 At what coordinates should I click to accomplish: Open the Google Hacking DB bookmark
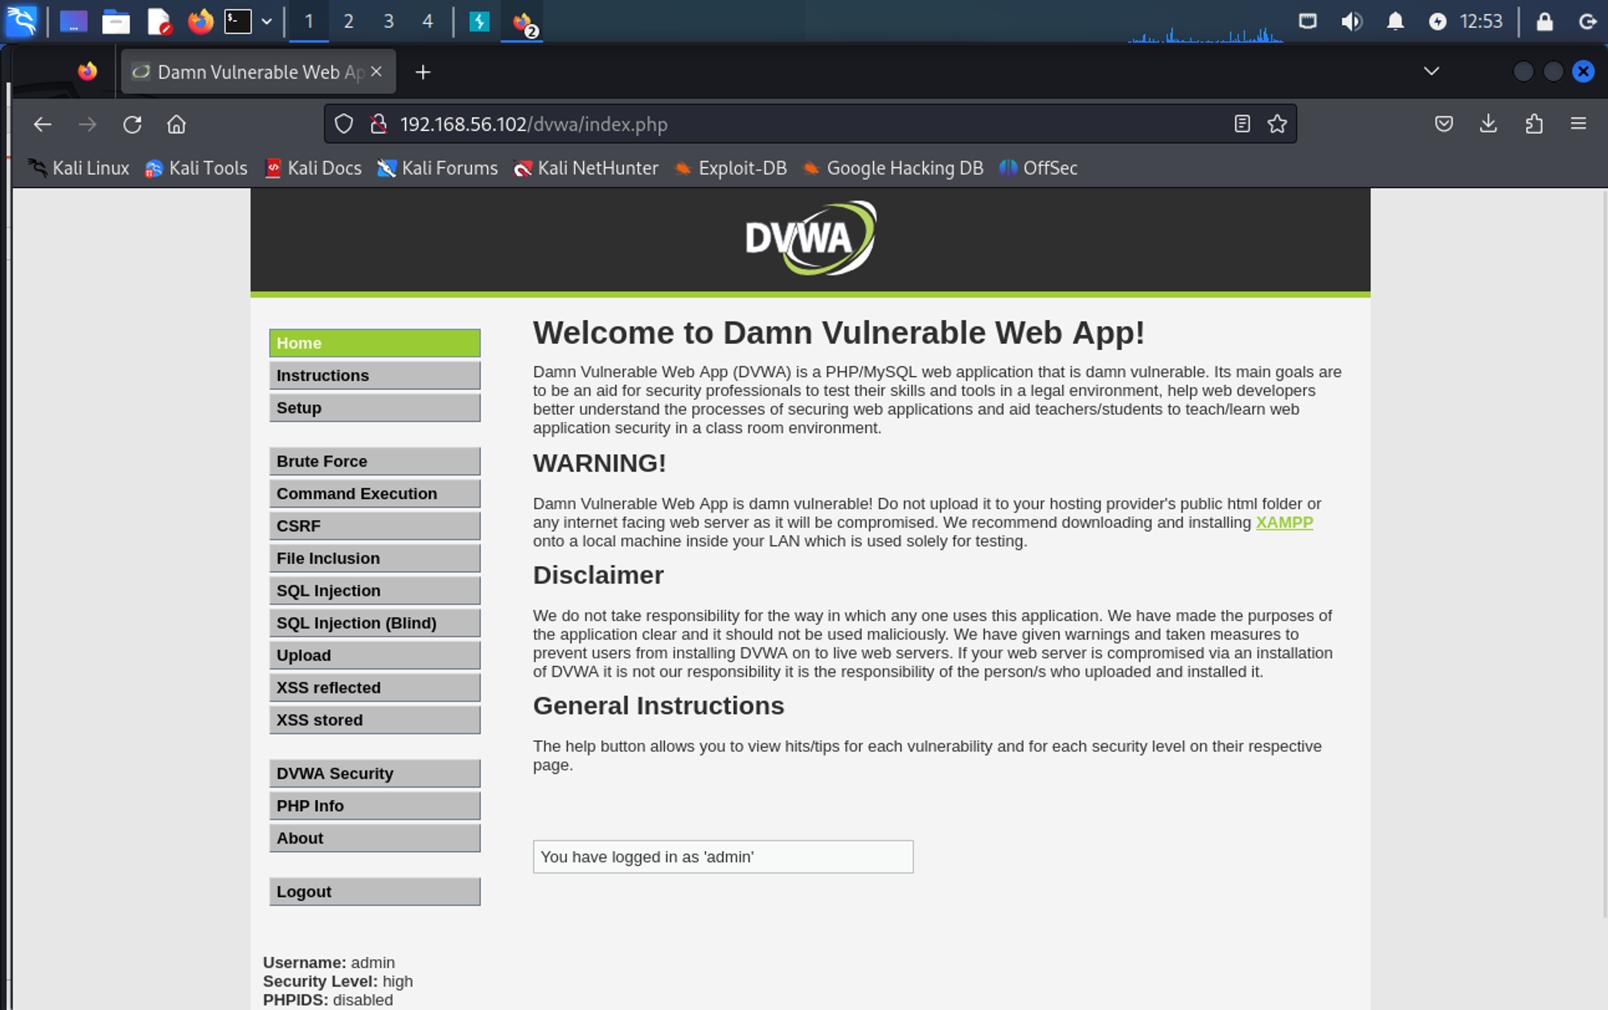coord(892,168)
